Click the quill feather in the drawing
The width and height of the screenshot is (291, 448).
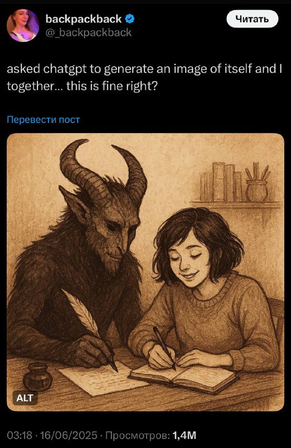coord(81,313)
